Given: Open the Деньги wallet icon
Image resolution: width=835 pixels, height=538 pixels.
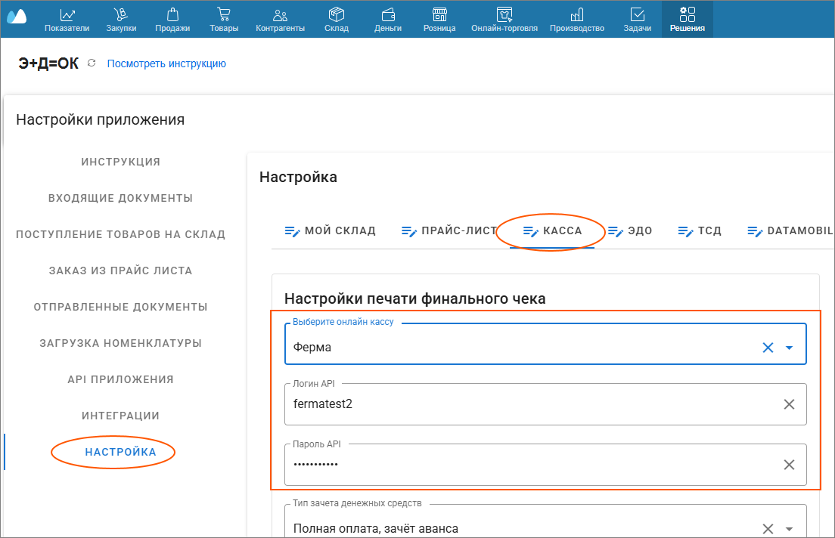Looking at the screenshot, I should [388, 14].
